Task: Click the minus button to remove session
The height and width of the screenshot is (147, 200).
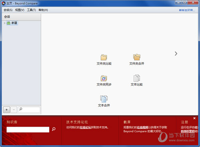Action: point(14,110)
